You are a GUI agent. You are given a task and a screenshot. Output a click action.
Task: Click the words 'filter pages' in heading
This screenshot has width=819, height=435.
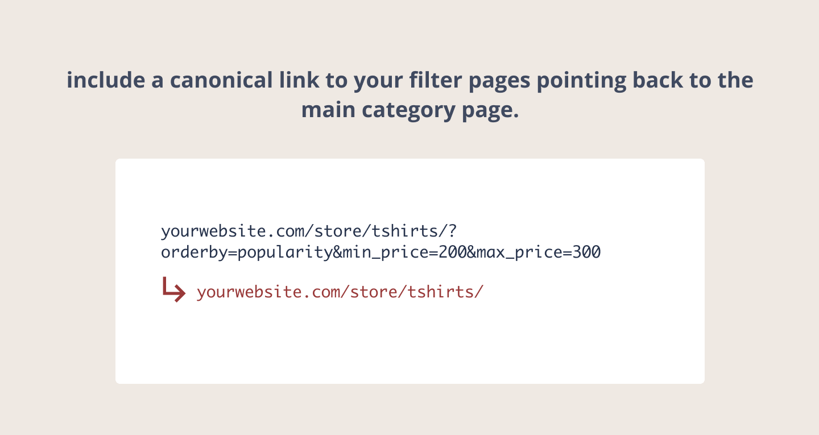click(469, 80)
